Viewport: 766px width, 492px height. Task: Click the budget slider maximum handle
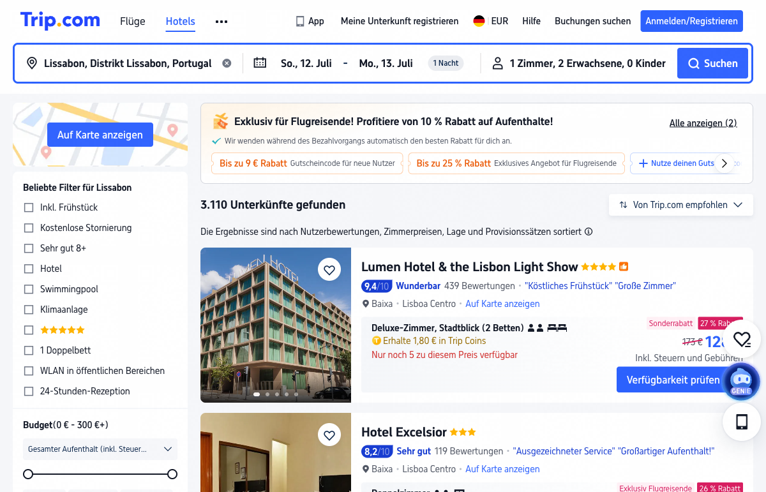[x=172, y=474]
